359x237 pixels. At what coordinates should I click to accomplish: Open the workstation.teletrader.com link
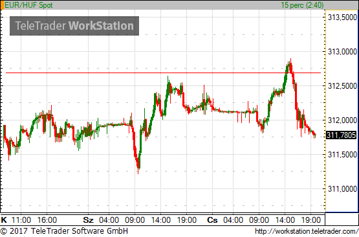(x=307, y=231)
